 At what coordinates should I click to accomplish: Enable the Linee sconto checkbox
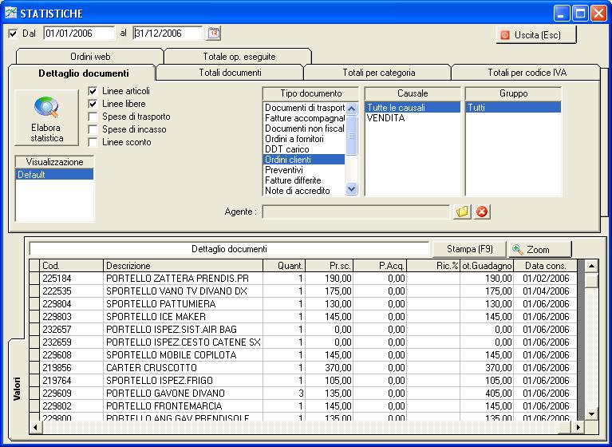(x=93, y=142)
